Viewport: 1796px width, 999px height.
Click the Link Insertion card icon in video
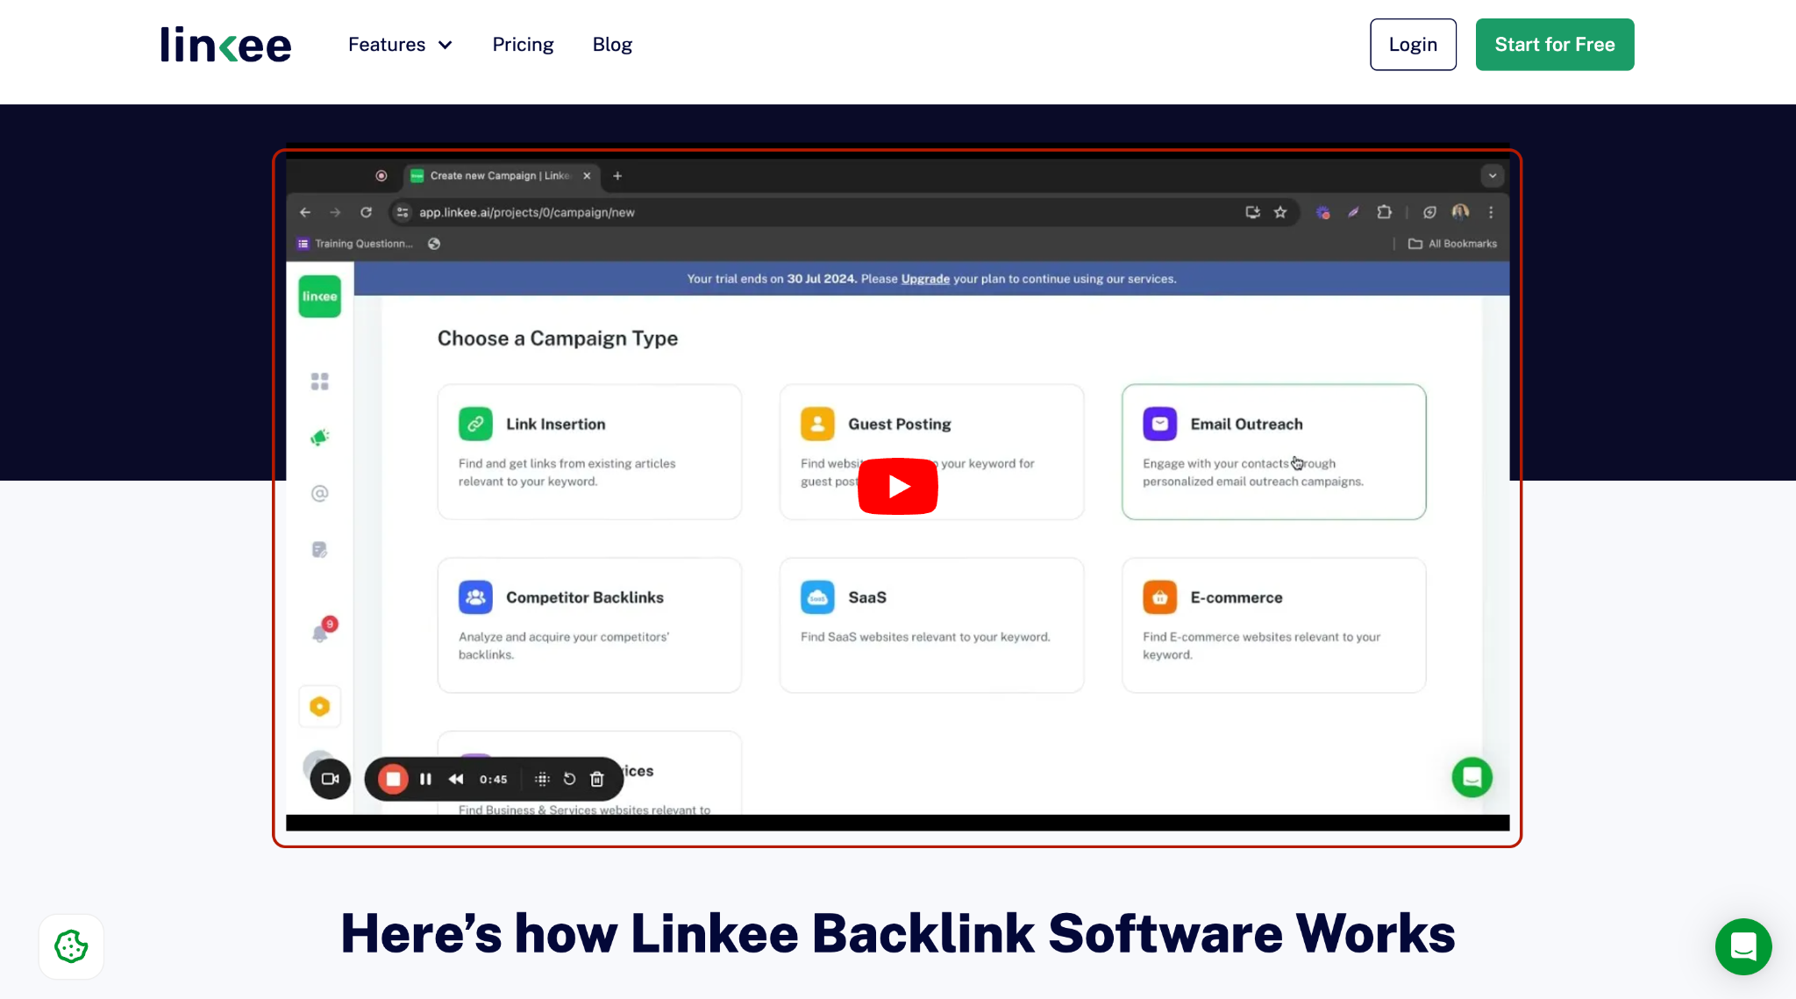pos(475,424)
